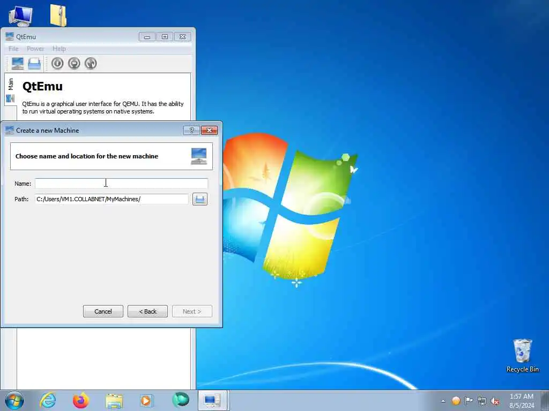This screenshot has height=411, width=549.
Task: Click the Create a new Machine title icon
Action: [10, 131]
